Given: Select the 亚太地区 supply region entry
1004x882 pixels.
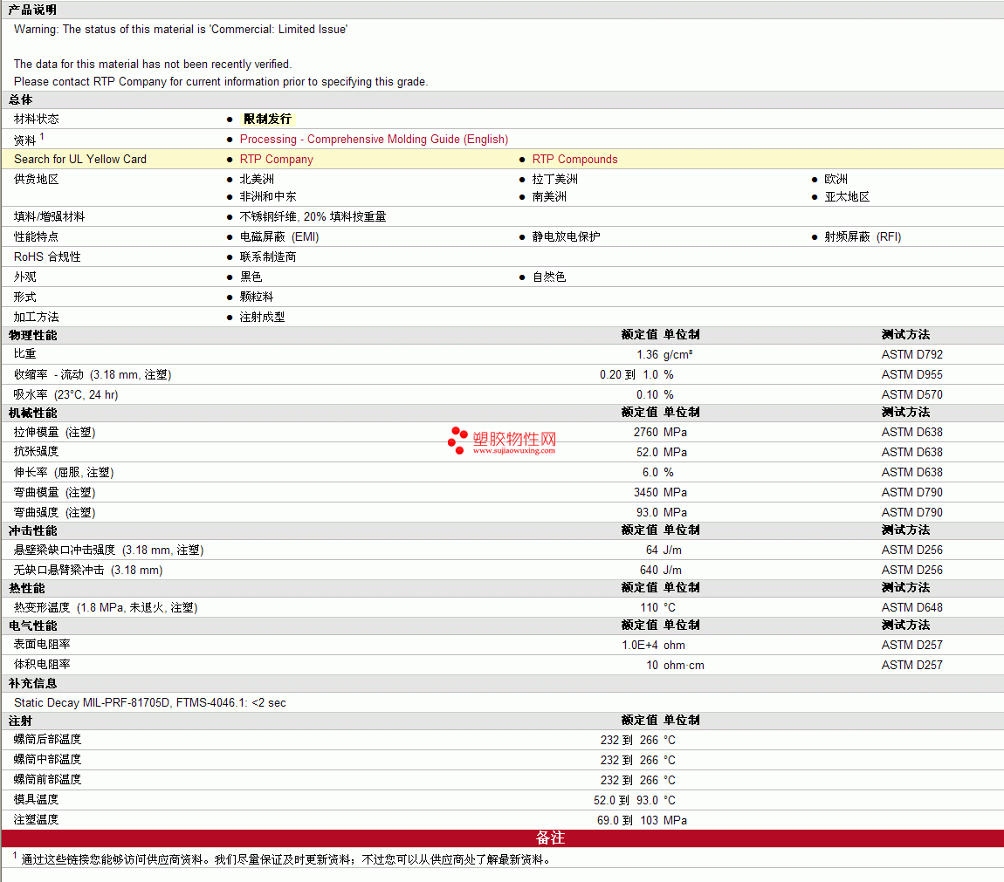Looking at the screenshot, I should (847, 196).
